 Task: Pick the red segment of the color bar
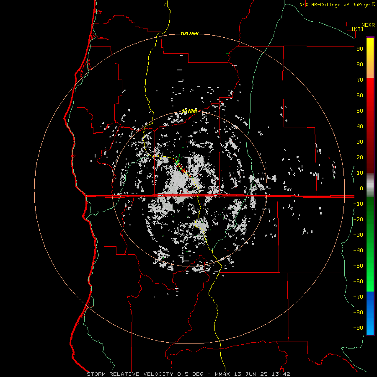click(370, 126)
